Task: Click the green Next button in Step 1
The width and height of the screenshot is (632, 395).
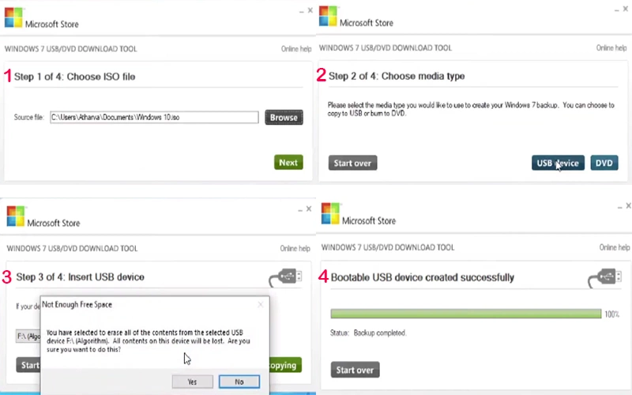Action: [288, 163]
